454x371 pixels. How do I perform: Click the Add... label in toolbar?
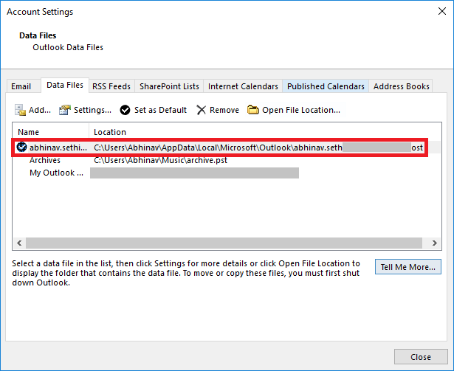tap(40, 110)
